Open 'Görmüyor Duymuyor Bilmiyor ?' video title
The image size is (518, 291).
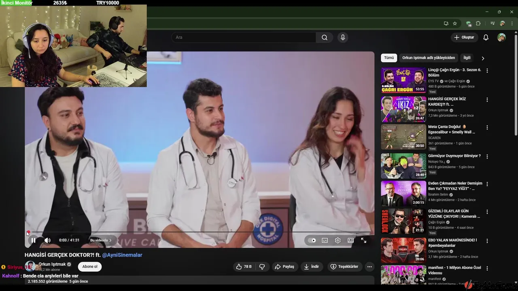pos(454,156)
